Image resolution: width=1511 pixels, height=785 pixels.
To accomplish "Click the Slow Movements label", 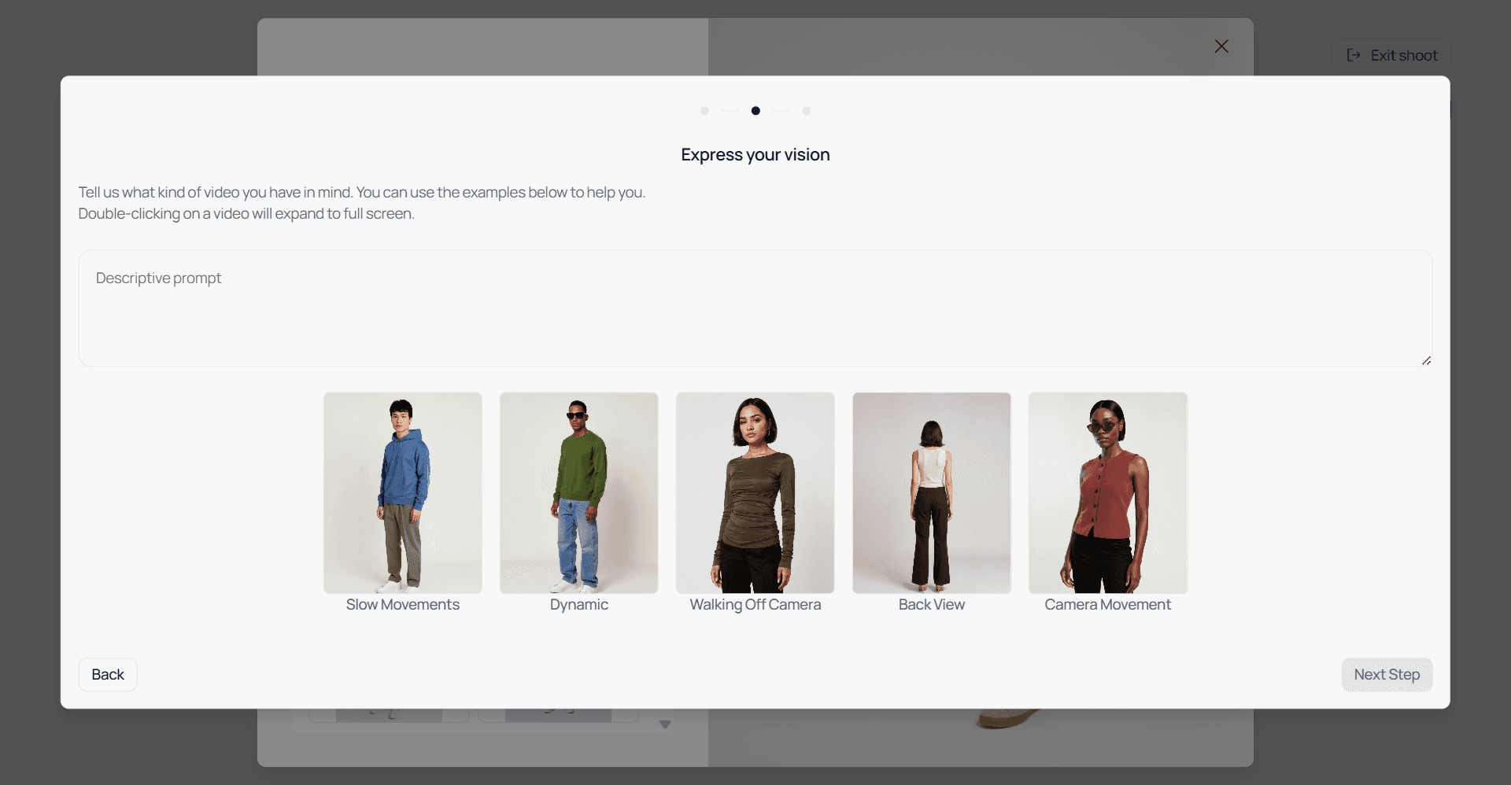I will 402,604.
